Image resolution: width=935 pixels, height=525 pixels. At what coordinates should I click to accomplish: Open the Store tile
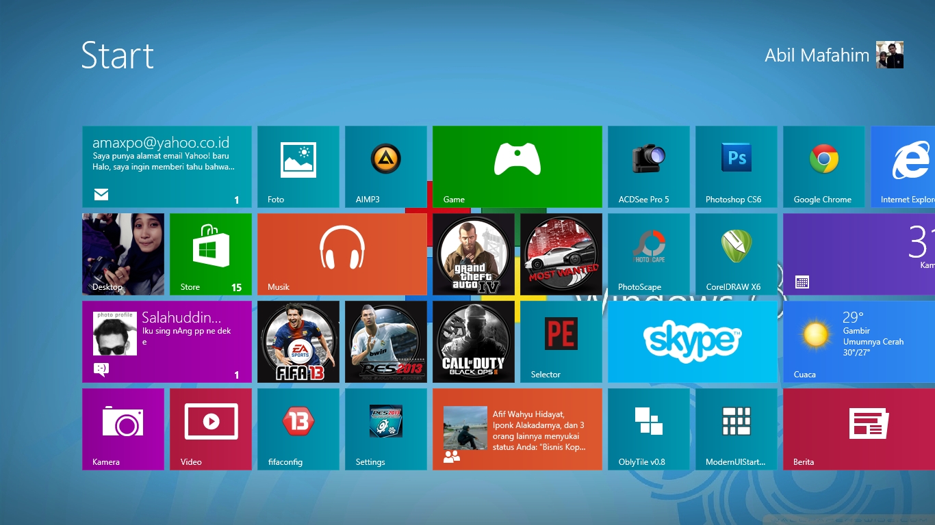211,254
